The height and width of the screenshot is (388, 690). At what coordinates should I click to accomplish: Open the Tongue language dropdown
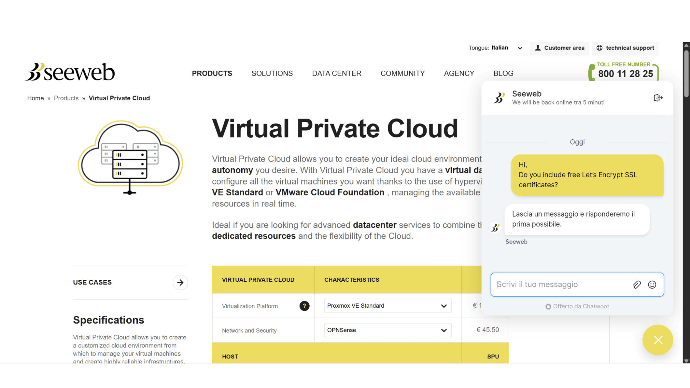click(506, 48)
